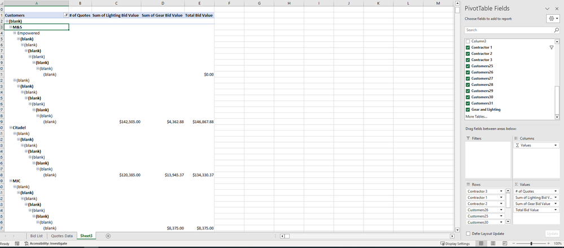Close the PivotTable Fields pane
The height and width of the screenshot is (248, 564).
[x=557, y=8]
